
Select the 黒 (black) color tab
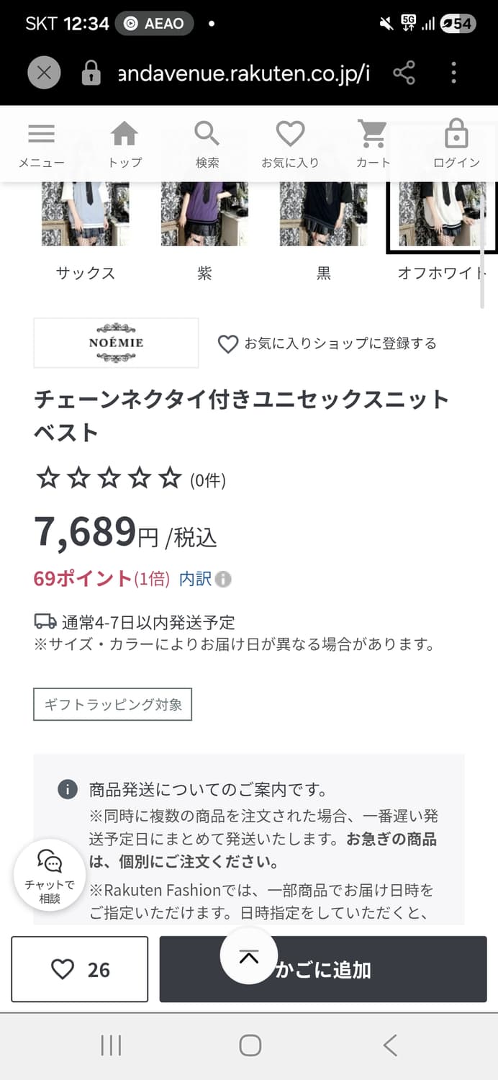click(323, 216)
